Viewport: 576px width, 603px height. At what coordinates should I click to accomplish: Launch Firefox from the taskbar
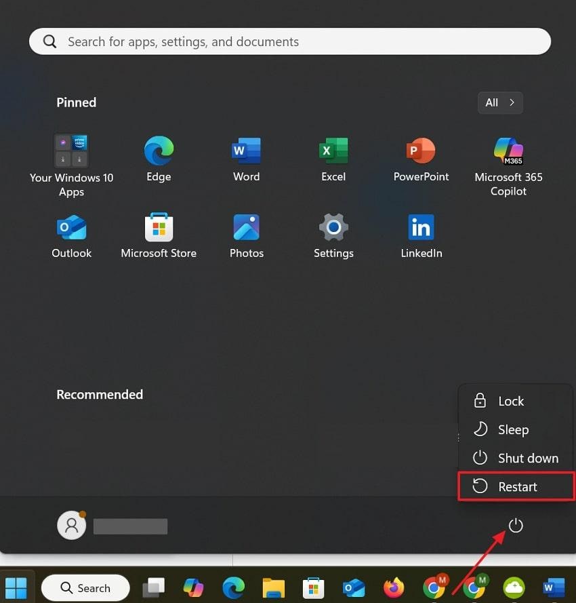click(x=394, y=588)
